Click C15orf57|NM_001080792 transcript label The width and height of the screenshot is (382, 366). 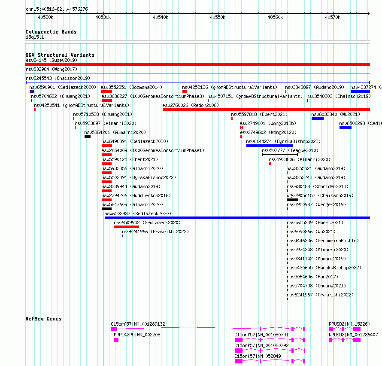click(261, 345)
